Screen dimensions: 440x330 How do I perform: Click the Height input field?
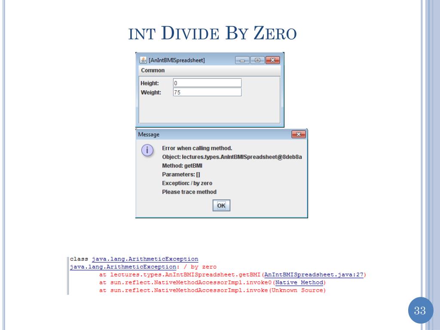[x=208, y=83]
